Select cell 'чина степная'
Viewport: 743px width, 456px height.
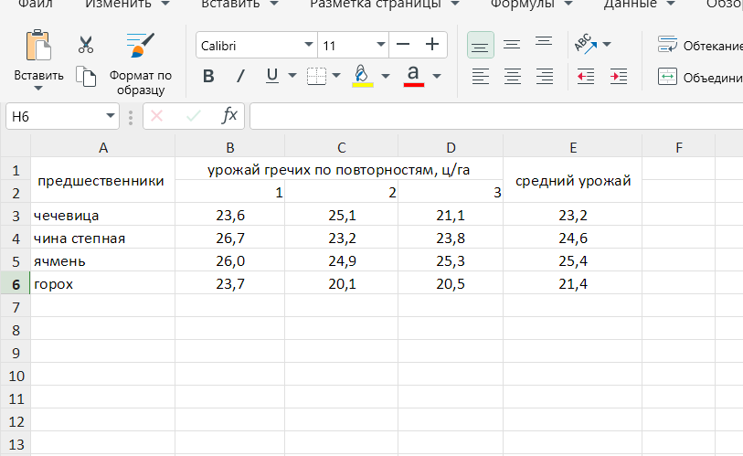coord(103,238)
